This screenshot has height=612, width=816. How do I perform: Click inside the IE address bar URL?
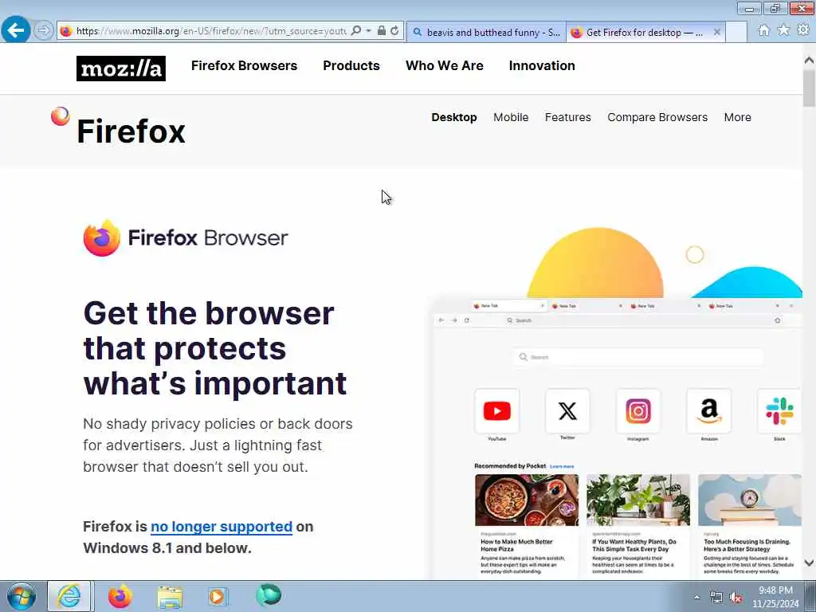click(210, 31)
